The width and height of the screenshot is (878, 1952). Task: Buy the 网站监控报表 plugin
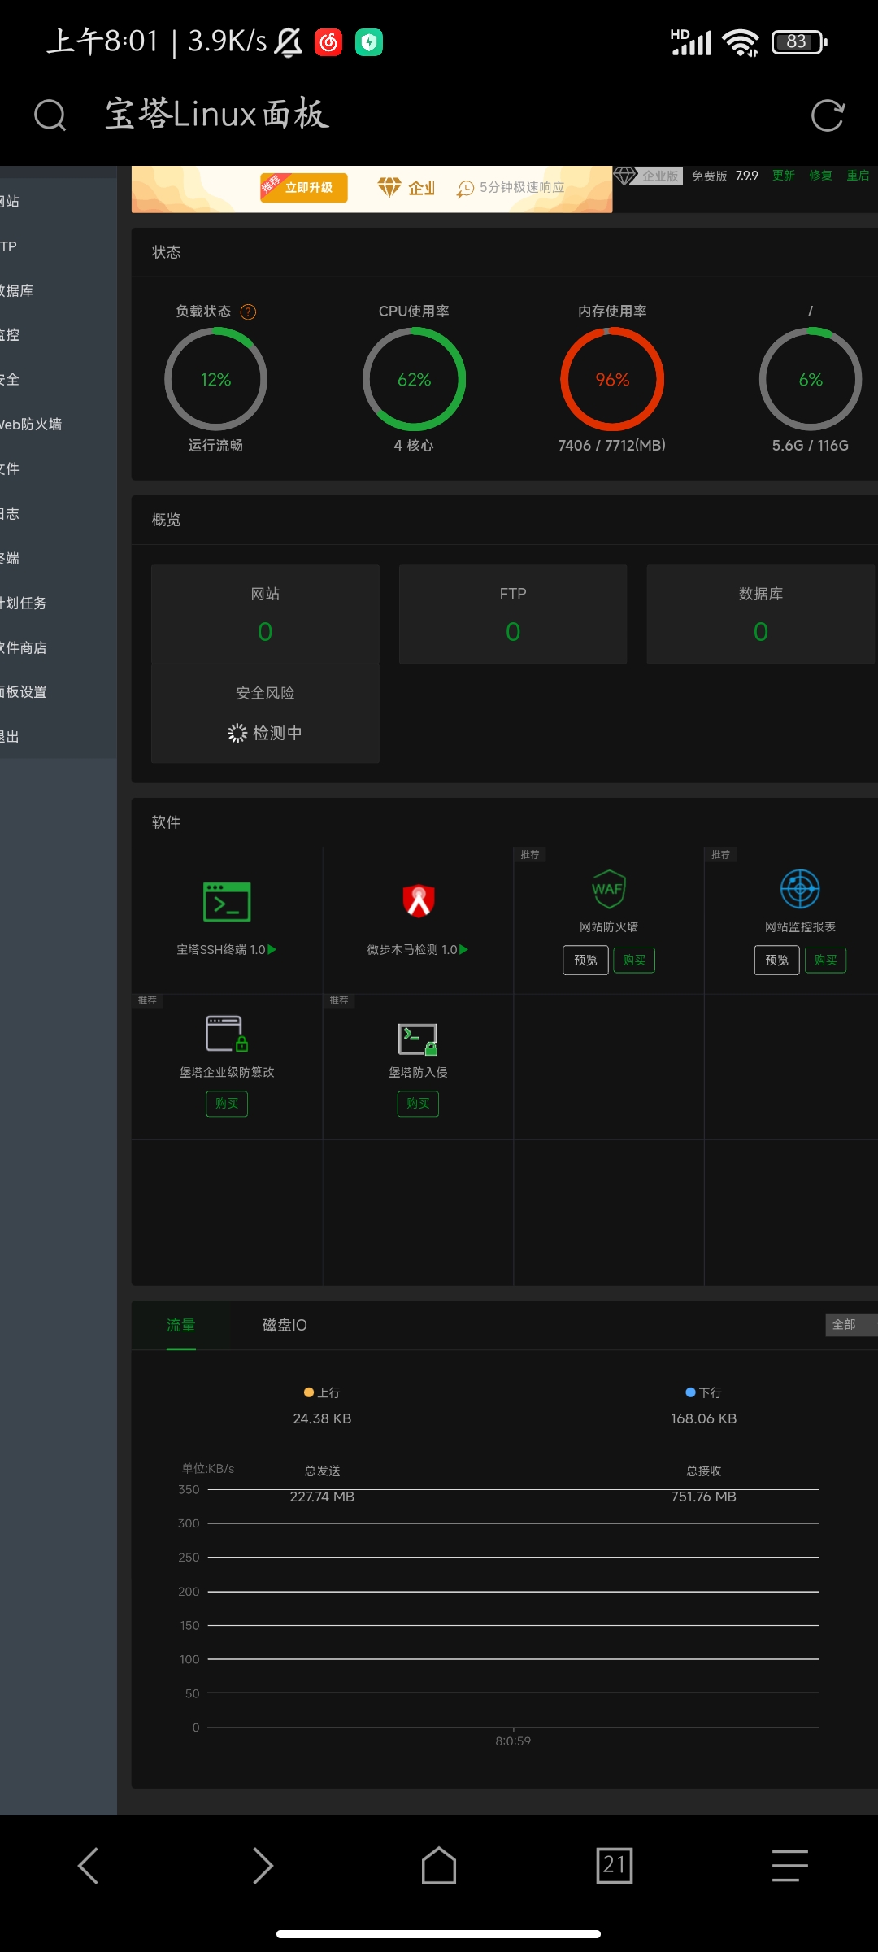(x=825, y=961)
